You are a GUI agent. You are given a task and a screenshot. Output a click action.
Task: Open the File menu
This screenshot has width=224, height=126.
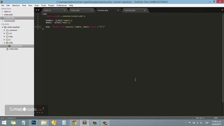(x=2, y=6)
